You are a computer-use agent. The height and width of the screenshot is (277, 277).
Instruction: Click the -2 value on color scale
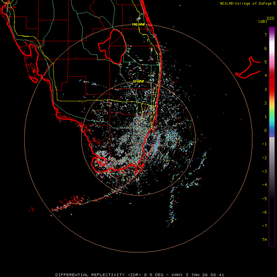pyautogui.click(x=264, y=158)
